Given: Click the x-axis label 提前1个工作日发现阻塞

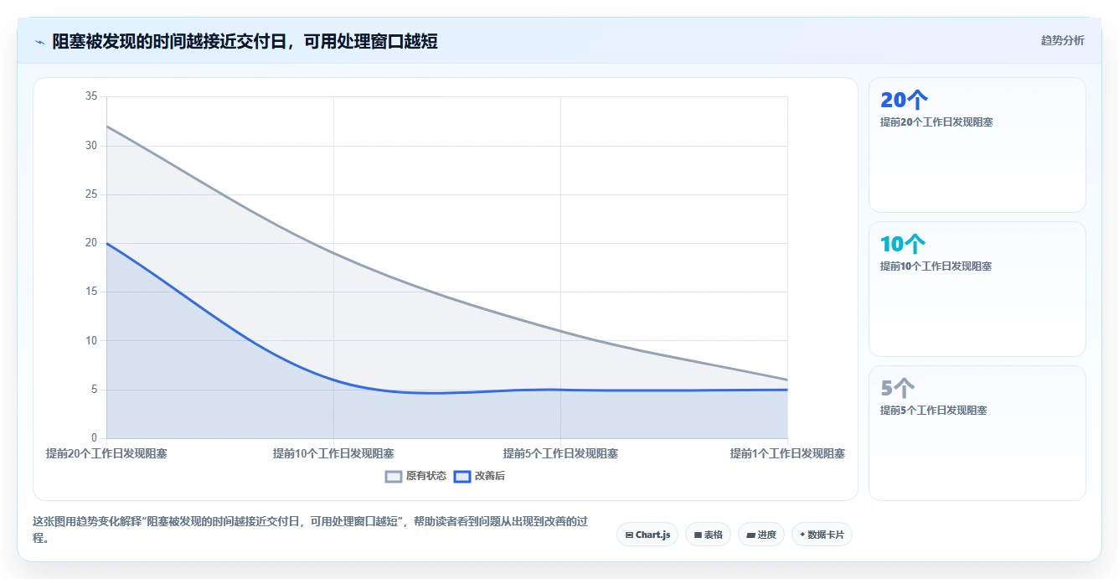Looking at the screenshot, I should pos(787,453).
